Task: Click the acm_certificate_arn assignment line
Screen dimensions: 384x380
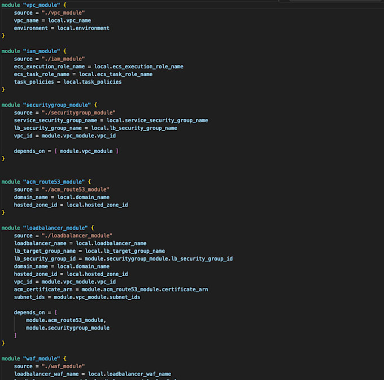Action: 111,290
